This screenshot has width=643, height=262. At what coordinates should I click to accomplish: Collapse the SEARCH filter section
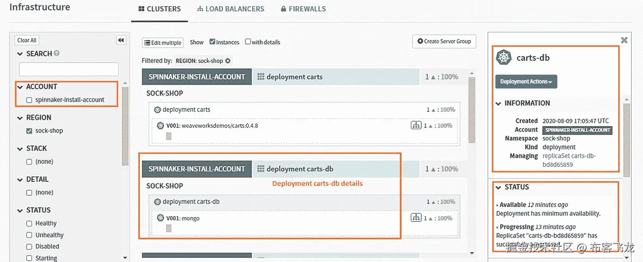pos(20,54)
